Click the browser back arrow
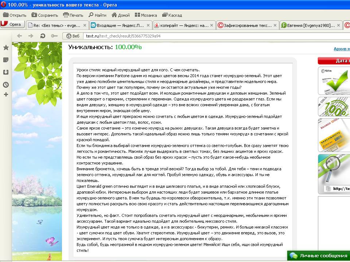 coord(19,36)
